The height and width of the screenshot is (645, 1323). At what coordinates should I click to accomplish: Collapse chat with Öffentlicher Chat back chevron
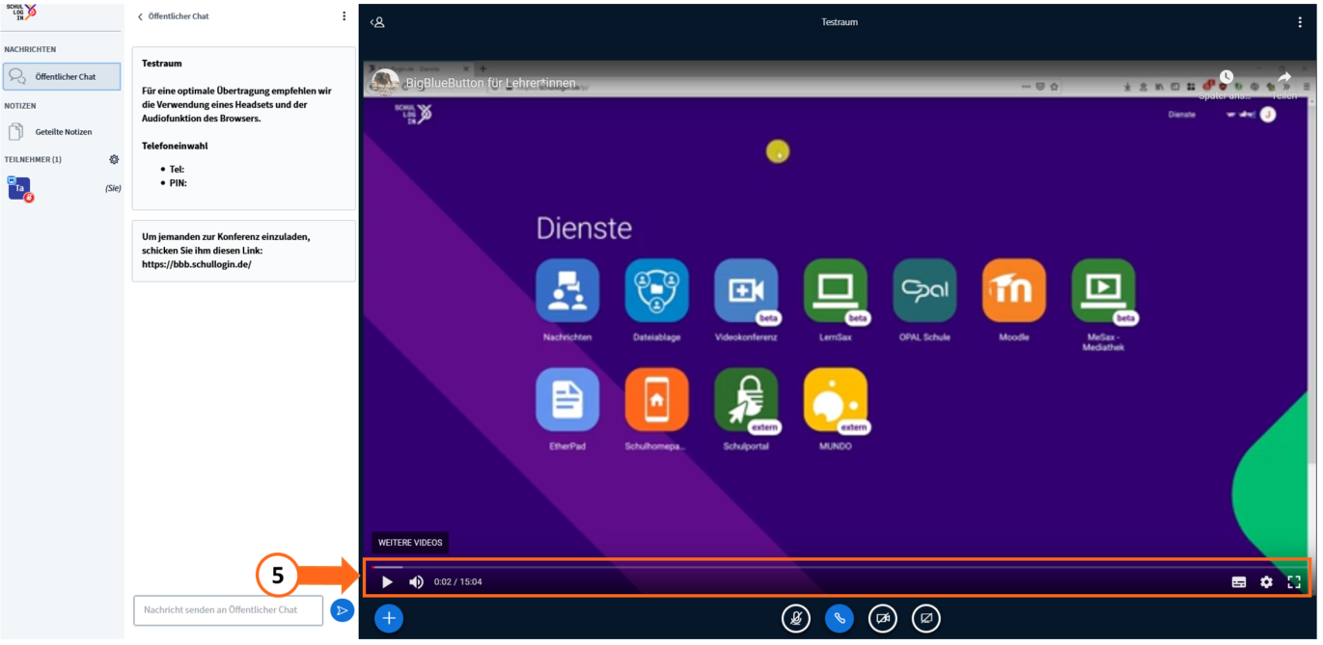point(173,16)
